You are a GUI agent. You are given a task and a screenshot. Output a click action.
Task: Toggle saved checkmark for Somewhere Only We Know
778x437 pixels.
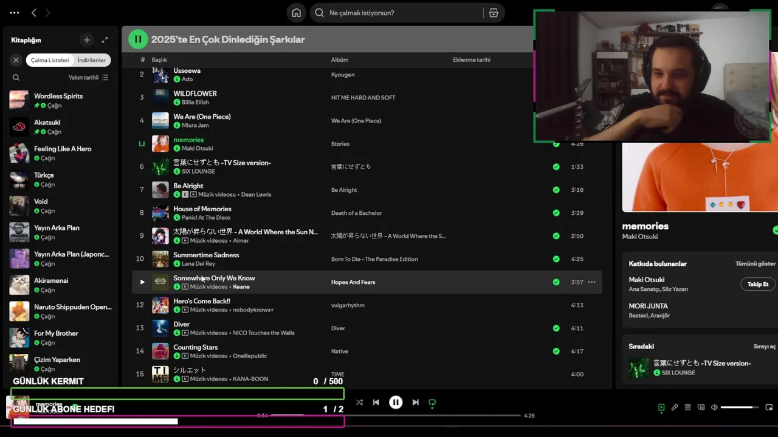[x=556, y=282]
